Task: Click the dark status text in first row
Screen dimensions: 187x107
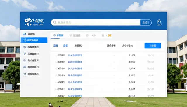Action: 132,55
